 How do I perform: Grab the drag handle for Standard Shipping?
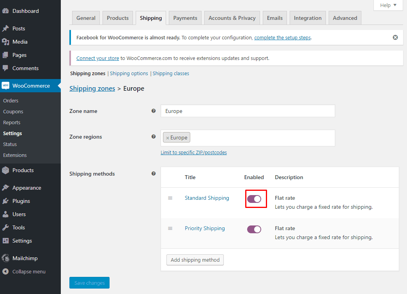tap(170, 198)
